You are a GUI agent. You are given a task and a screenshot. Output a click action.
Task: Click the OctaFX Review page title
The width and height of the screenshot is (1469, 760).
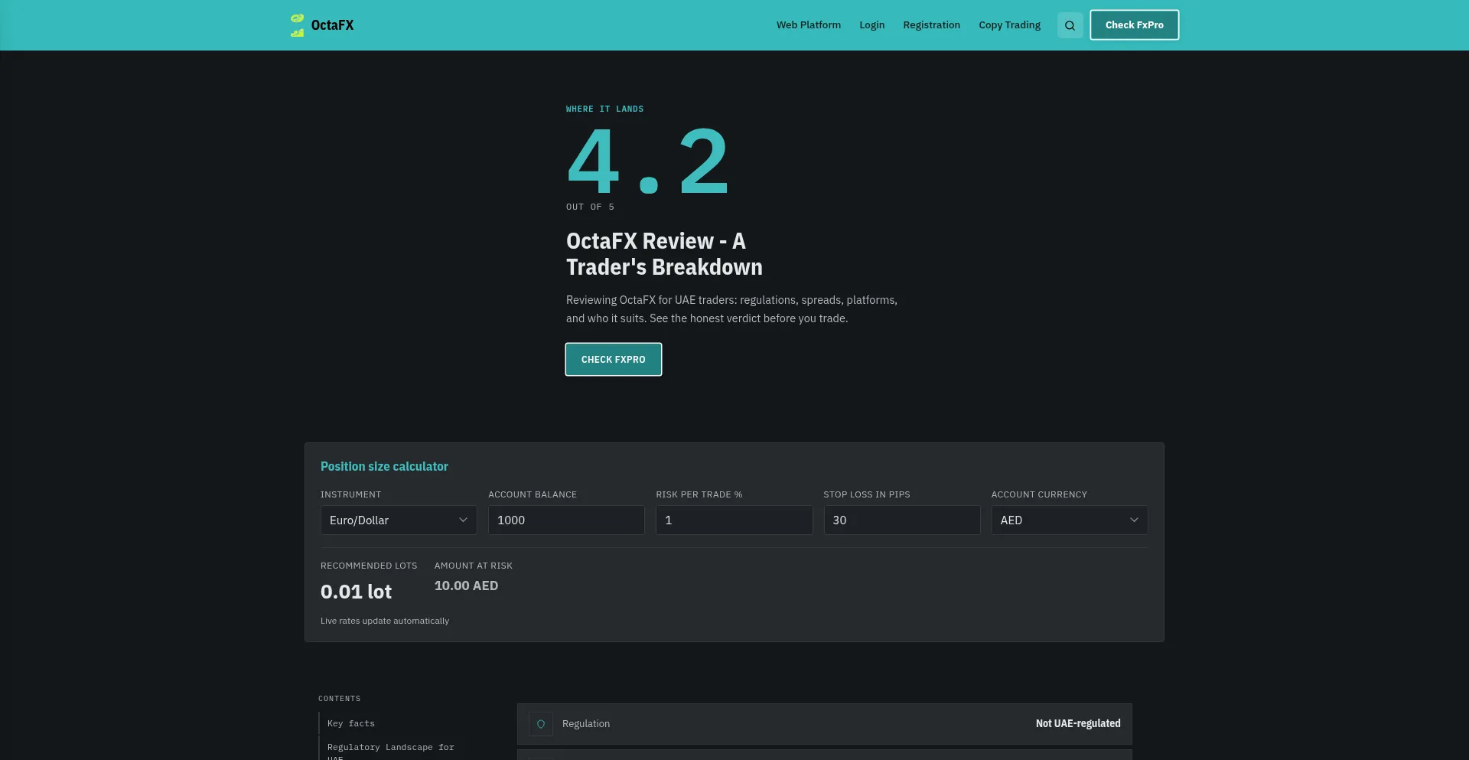pyautogui.click(x=664, y=254)
